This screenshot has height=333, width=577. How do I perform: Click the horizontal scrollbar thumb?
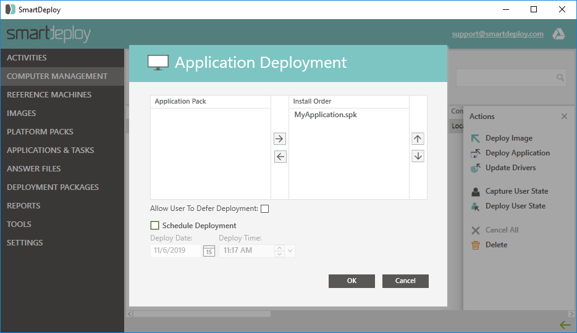pyautogui.click(x=201, y=314)
